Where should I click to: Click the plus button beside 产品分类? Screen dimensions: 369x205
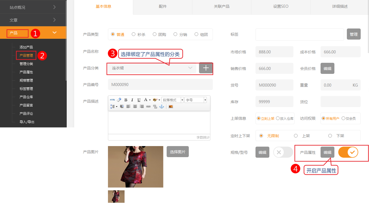tap(206, 68)
